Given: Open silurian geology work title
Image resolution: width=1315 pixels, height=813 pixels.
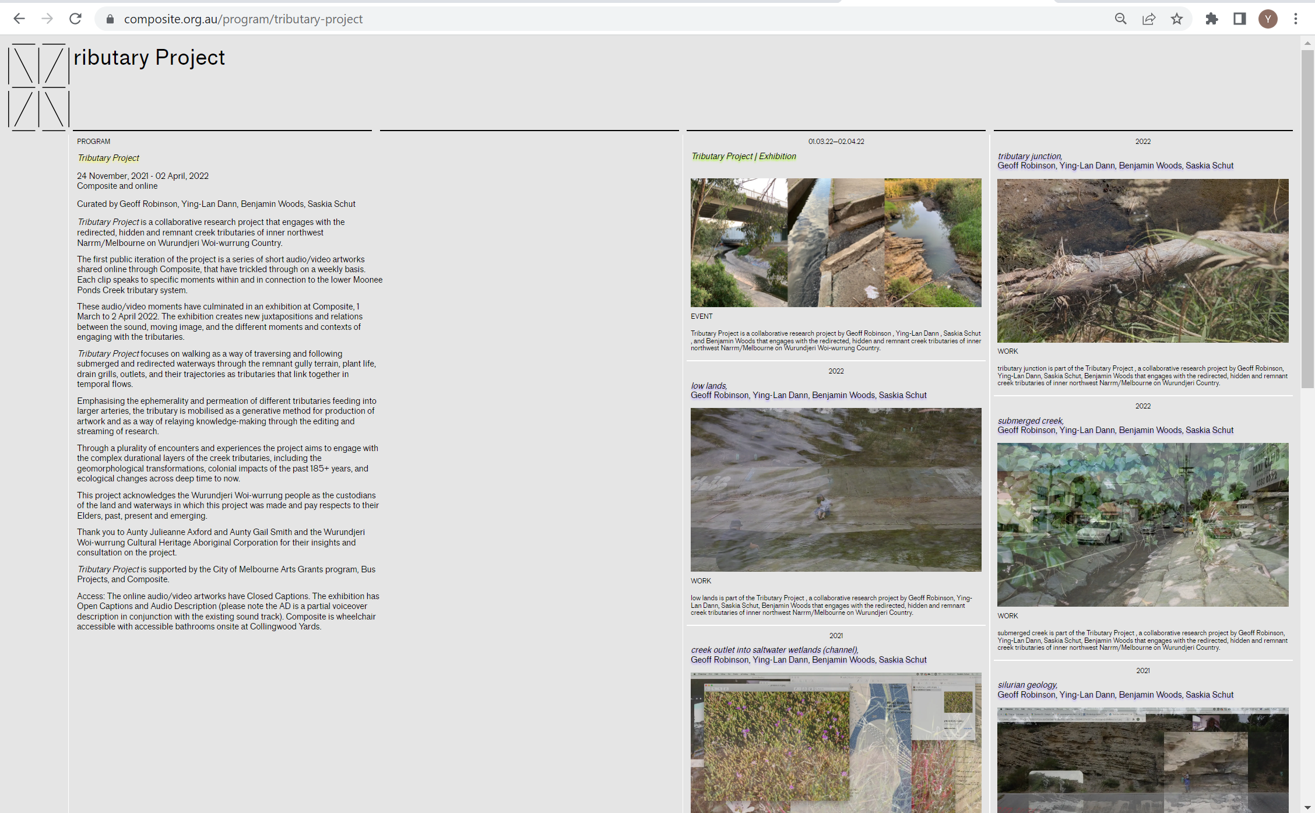Looking at the screenshot, I should point(1027,685).
